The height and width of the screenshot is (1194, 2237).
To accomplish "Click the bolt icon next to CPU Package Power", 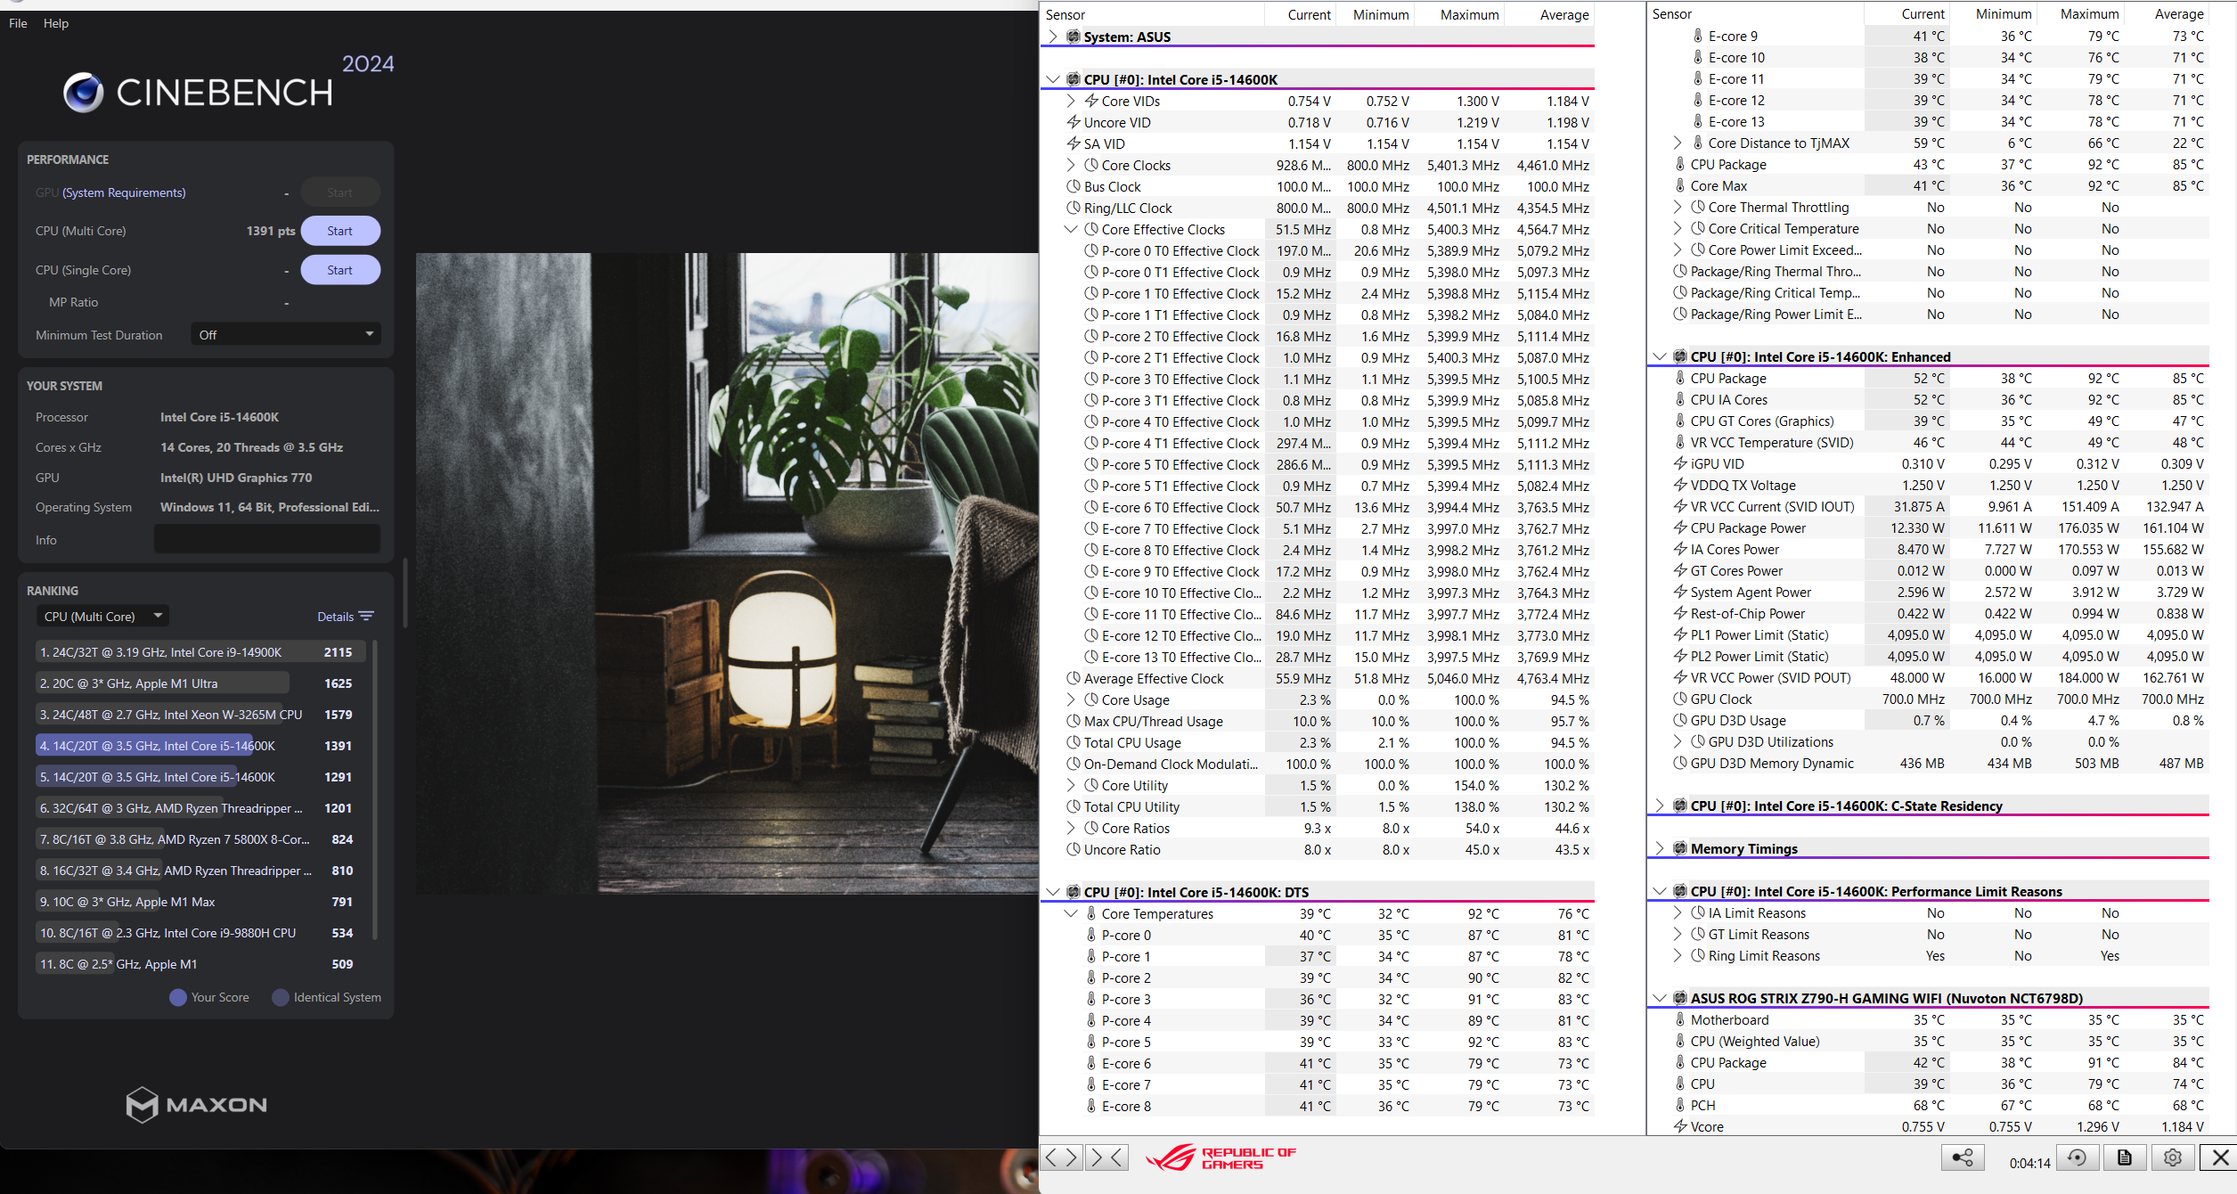I will point(1680,527).
